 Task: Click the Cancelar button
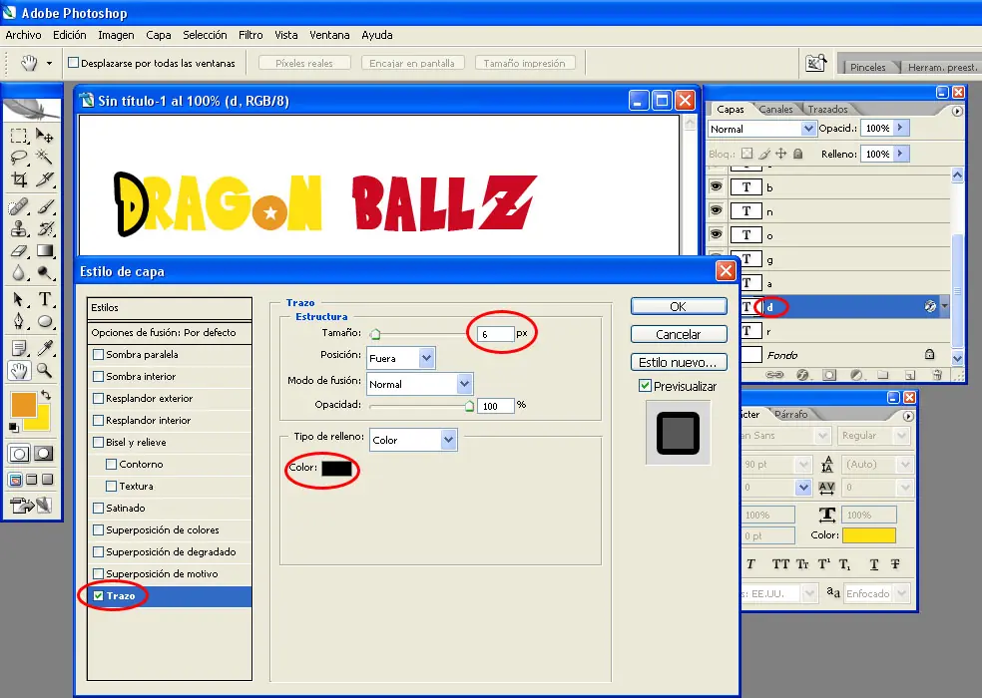pos(679,334)
